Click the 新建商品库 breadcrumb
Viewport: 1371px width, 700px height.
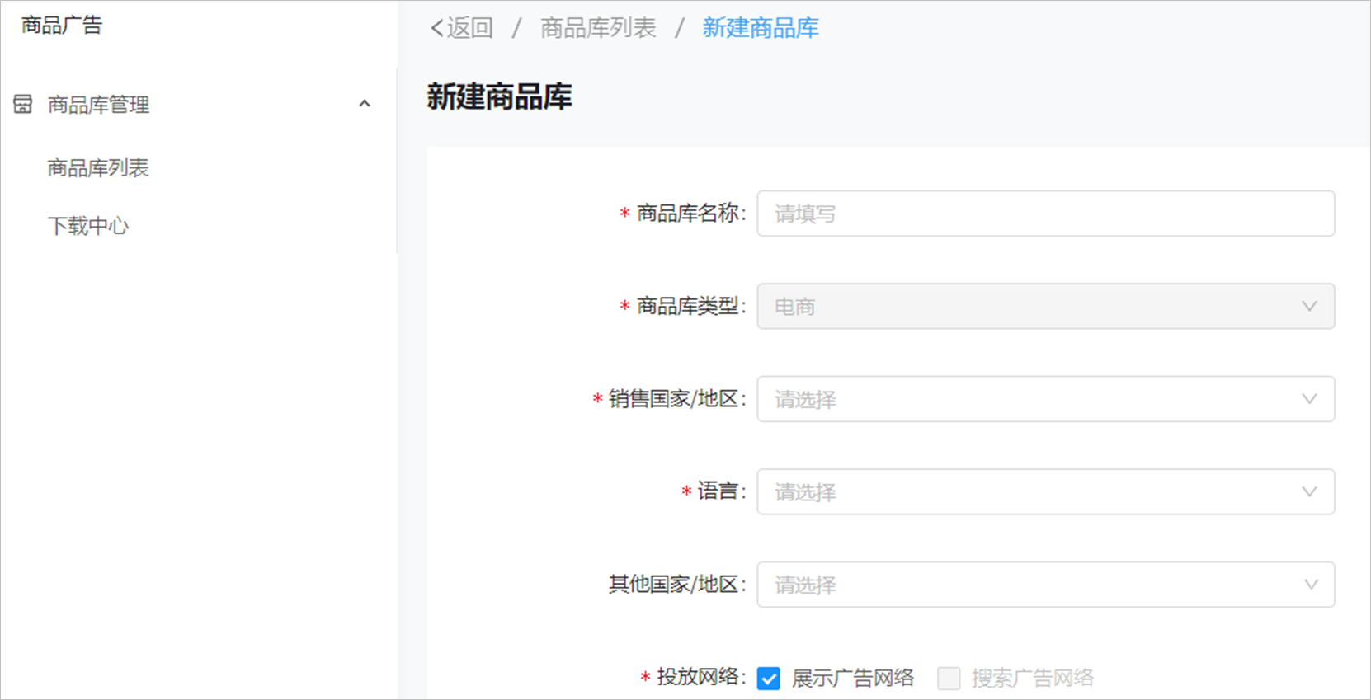[761, 28]
